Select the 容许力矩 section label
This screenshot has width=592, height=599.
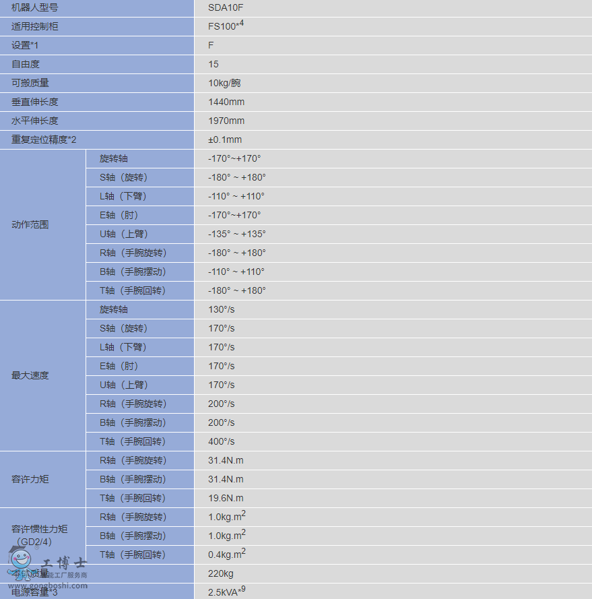coord(30,479)
